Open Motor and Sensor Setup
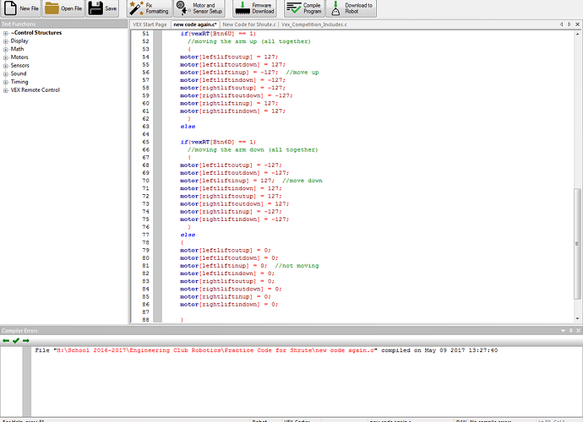The image size is (583, 422). pos(199,8)
